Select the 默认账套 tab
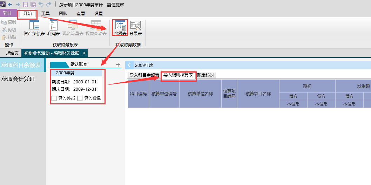Screen dimensions: 371x185 79,64
